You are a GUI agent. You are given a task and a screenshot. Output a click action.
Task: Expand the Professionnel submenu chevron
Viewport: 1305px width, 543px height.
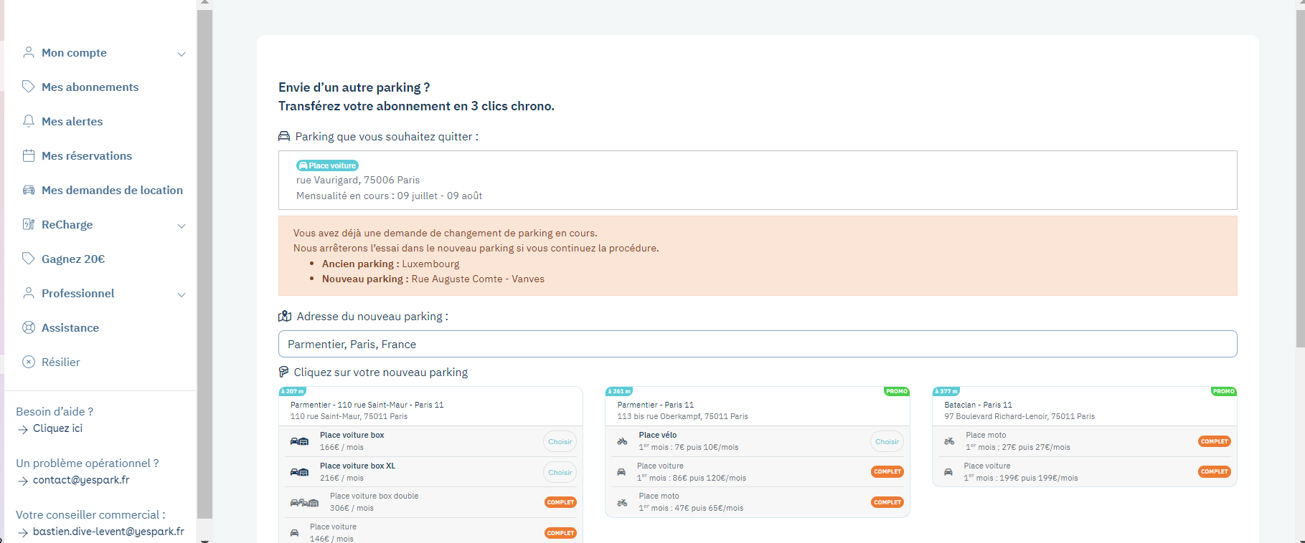(x=182, y=294)
